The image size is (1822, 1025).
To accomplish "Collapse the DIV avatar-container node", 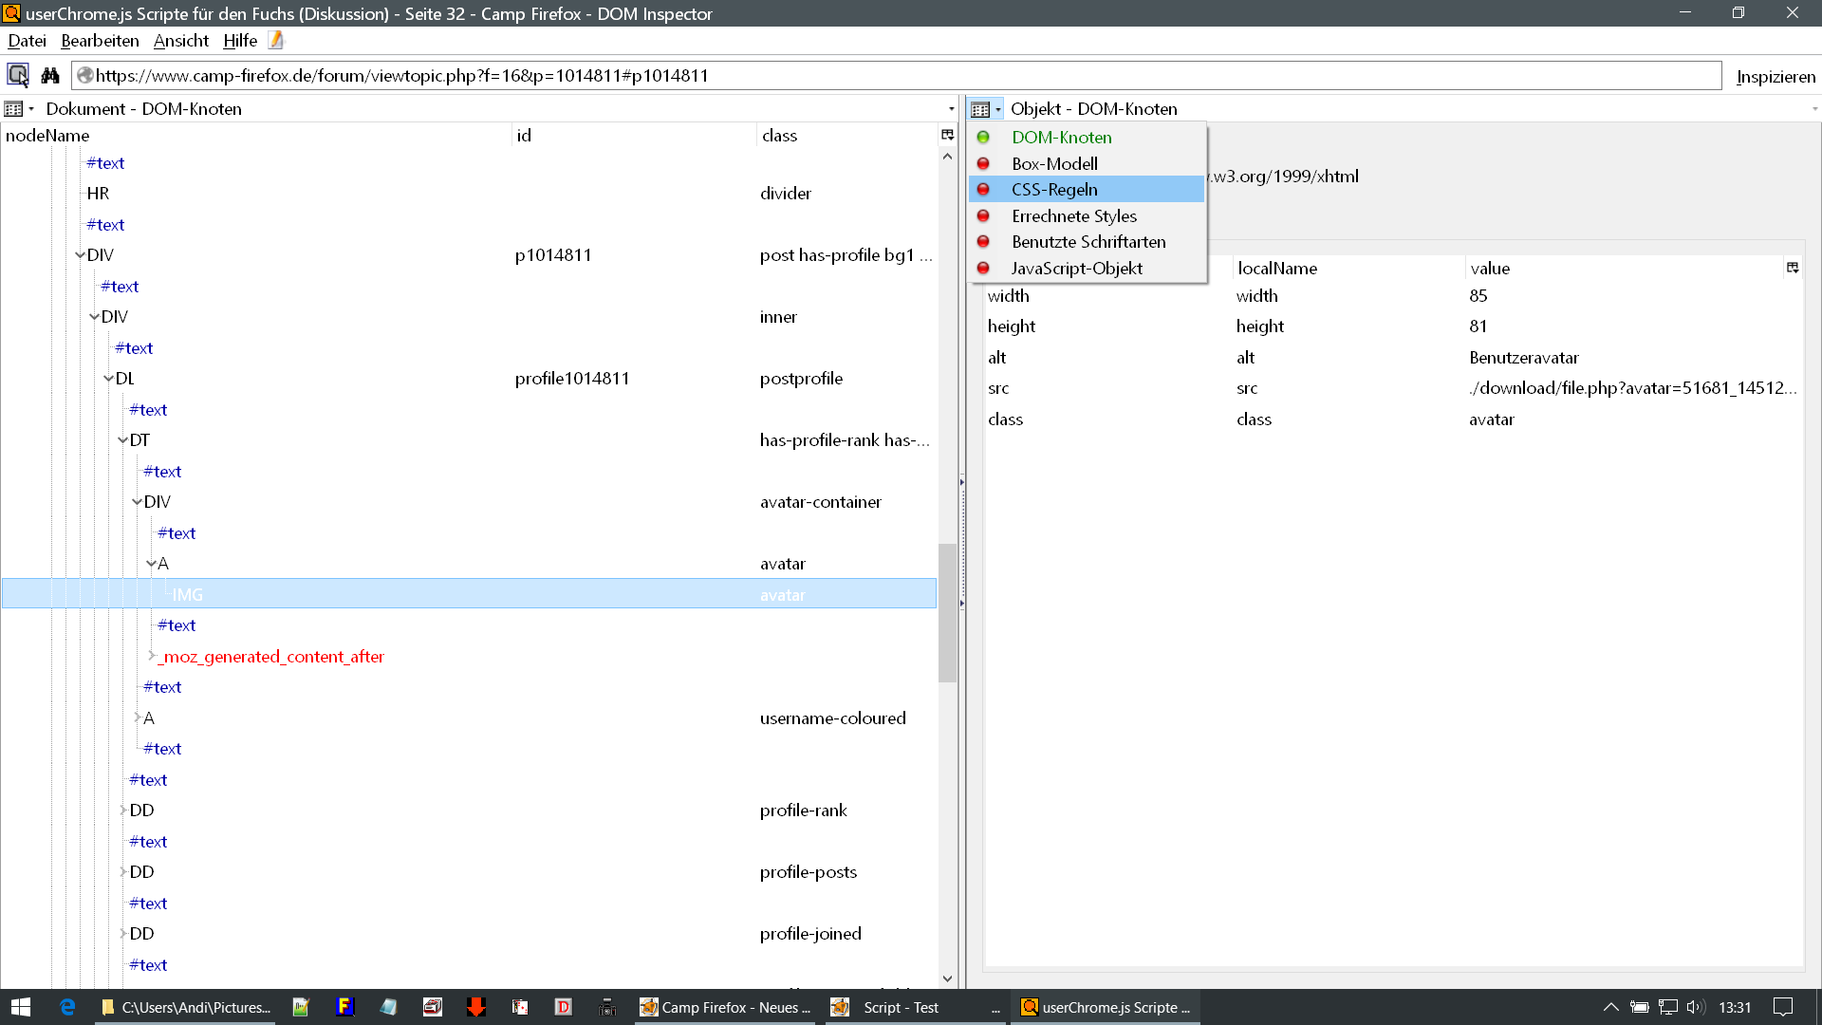I will tap(137, 502).
